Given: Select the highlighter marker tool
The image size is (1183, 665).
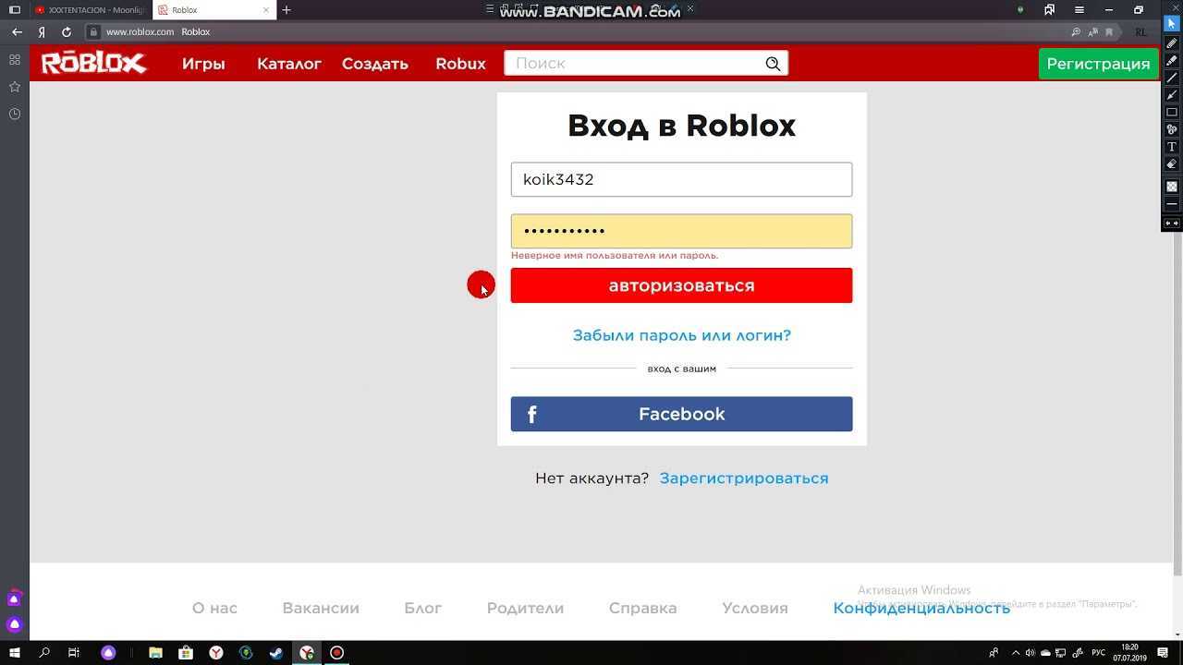Looking at the screenshot, I should click(1171, 61).
